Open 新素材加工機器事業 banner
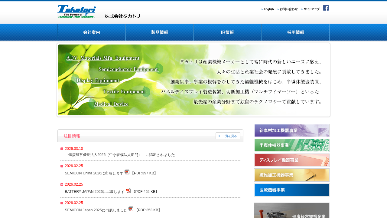387x218 pixels. tap(292, 130)
